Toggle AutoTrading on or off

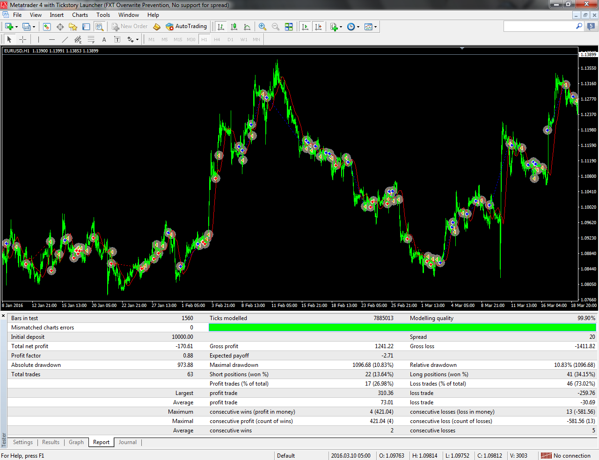[x=186, y=27]
